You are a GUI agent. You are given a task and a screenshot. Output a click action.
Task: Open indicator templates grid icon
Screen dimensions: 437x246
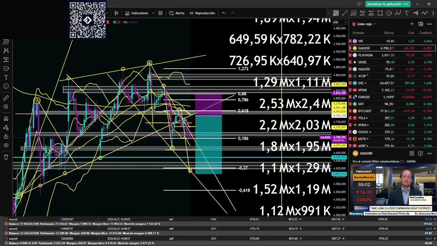[x=160, y=13]
